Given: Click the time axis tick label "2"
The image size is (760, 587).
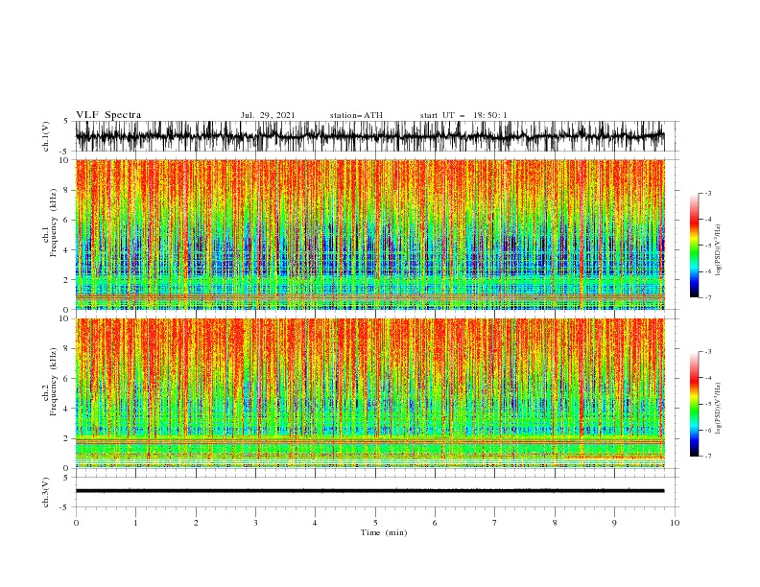Looking at the screenshot, I should point(196,523).
